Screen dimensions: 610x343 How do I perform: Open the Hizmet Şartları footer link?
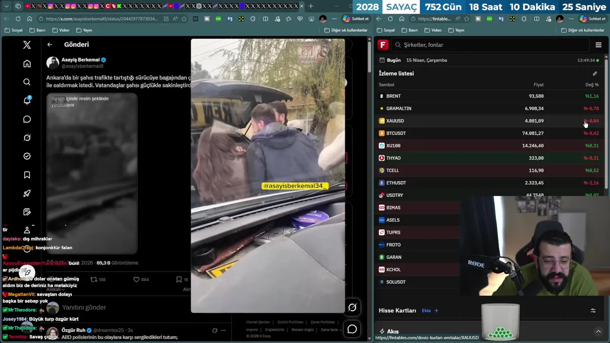[258, 322]
